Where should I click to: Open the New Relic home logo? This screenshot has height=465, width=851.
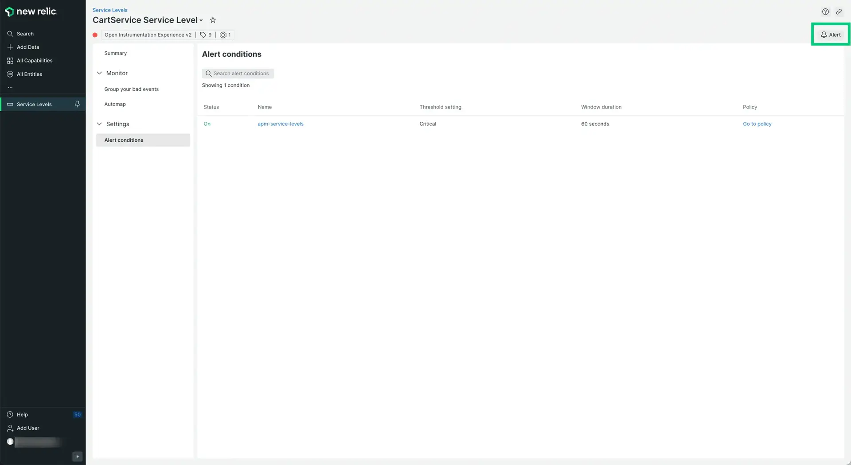tap(31, 12)
